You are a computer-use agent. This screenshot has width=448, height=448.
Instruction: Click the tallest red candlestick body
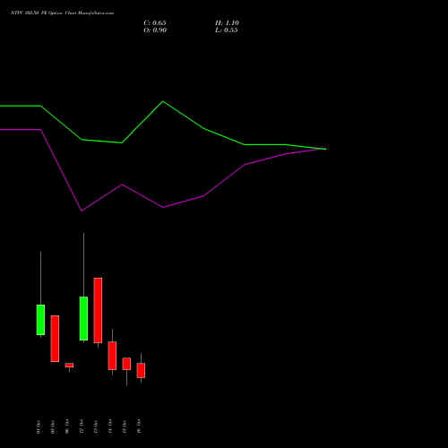click(98, 310)
